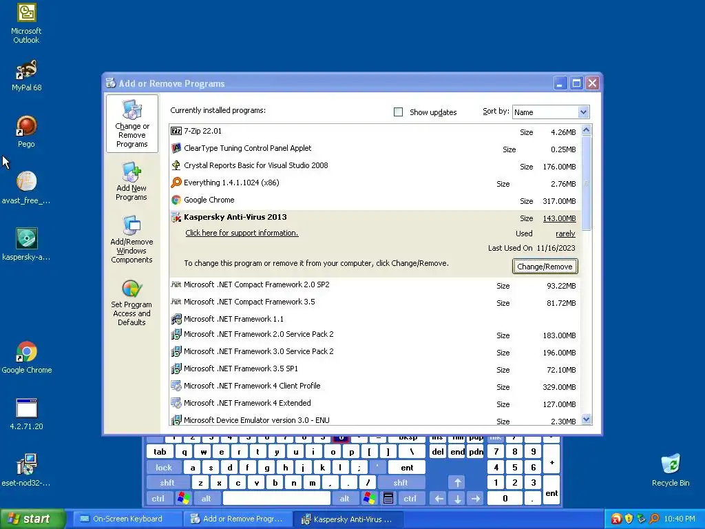Click the up arrow key on keyboard
The height and width of the screenshot is (529, 705).
click(x=457, y=483)
